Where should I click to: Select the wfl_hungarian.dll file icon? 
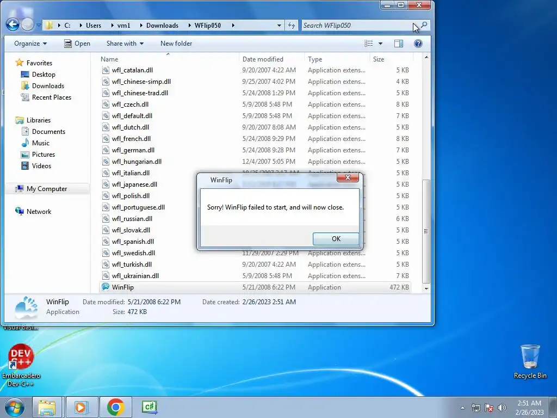pyautogui.click(x=106, y=161)
